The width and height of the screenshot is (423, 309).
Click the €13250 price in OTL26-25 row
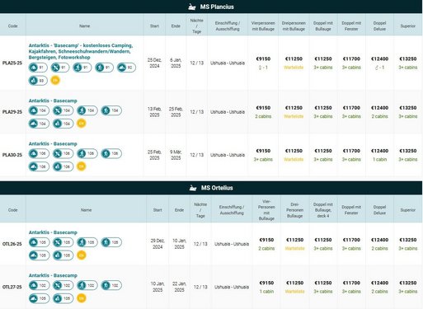[408, 240]
